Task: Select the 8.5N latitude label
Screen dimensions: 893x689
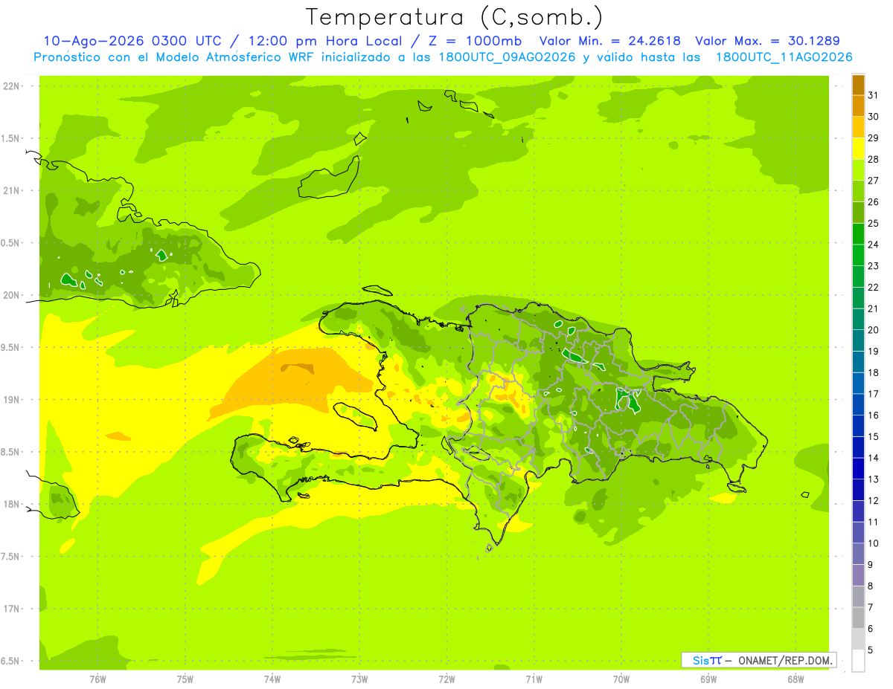Action: pos(11,452)
